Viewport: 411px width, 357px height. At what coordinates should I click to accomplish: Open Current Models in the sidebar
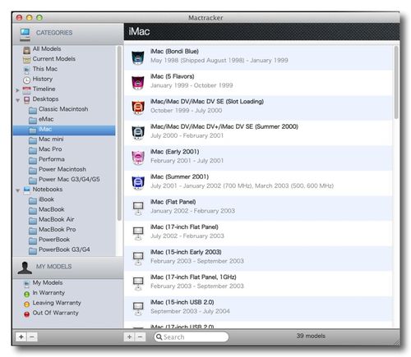53,59
